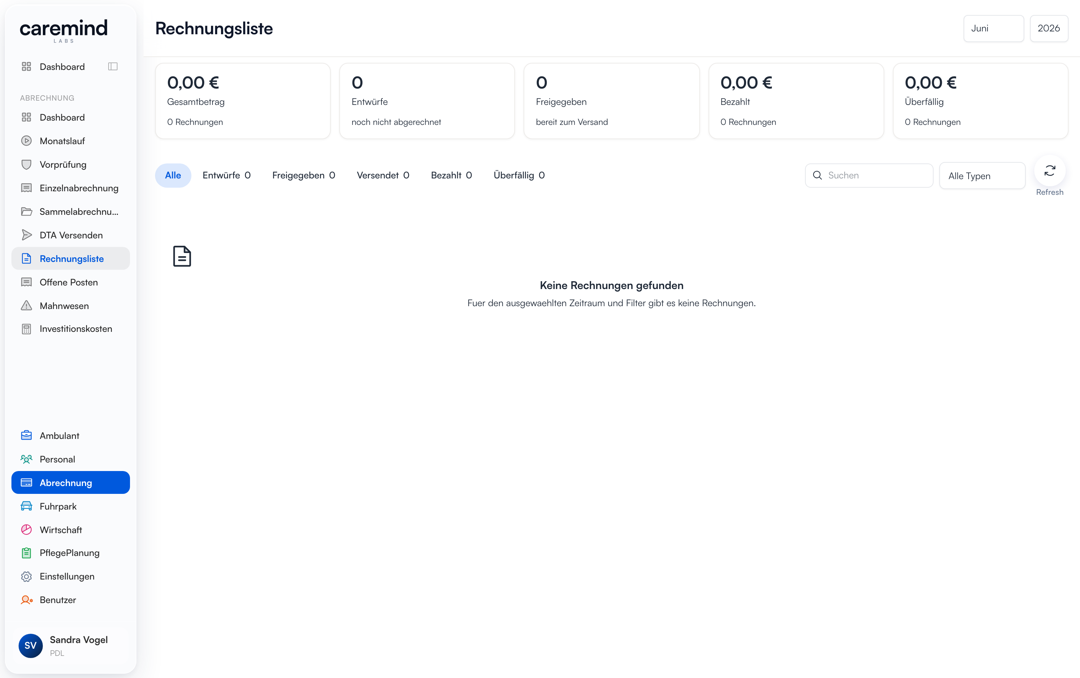This screenshot has height=678, width=1080.
Task: Click the Rechnungsliste document icon in sidebar
Action: pos(26,259)
